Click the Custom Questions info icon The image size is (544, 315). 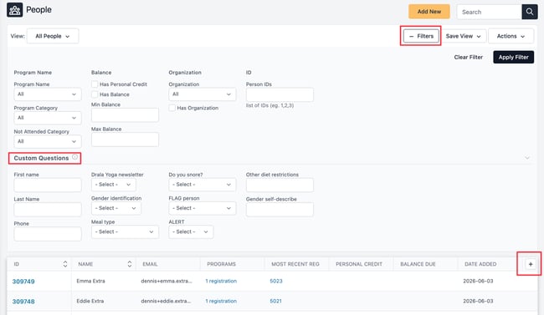(x=75, y=157)
